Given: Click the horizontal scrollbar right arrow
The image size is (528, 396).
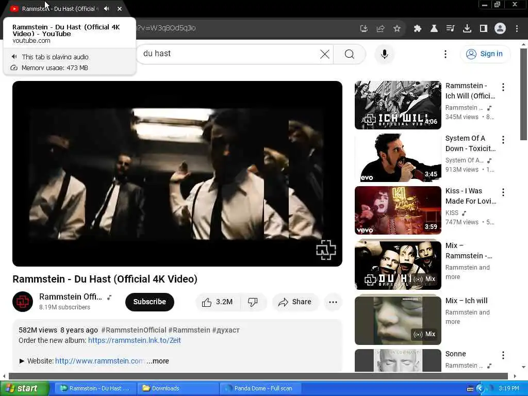Looking at the screenshot, I should (515, 376).
